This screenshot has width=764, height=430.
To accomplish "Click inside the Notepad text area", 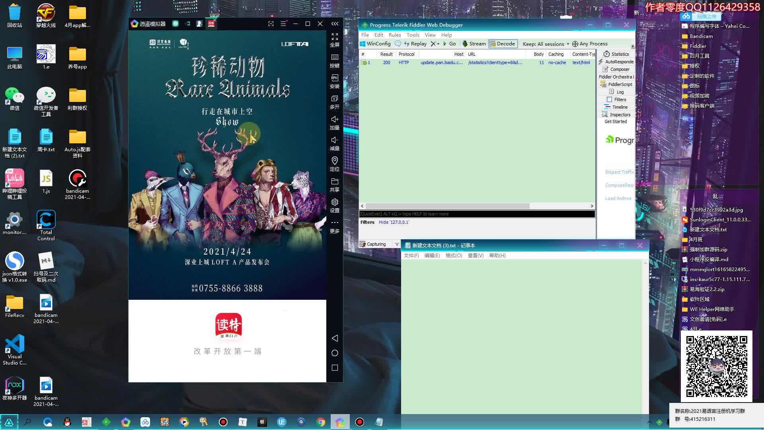I will (521, 336).
